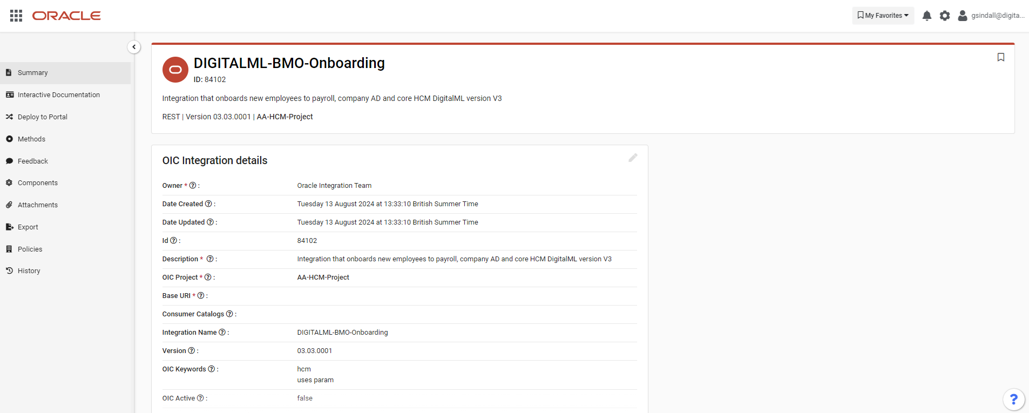Image resolution: width=1029 pixels, height=413 pixels.
Task: Click the false value for OIC Active
Action: click(305, 398)
